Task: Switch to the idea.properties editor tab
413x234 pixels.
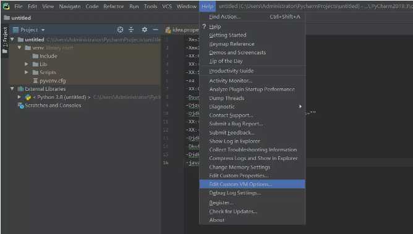Action: (x=182, y=30)
